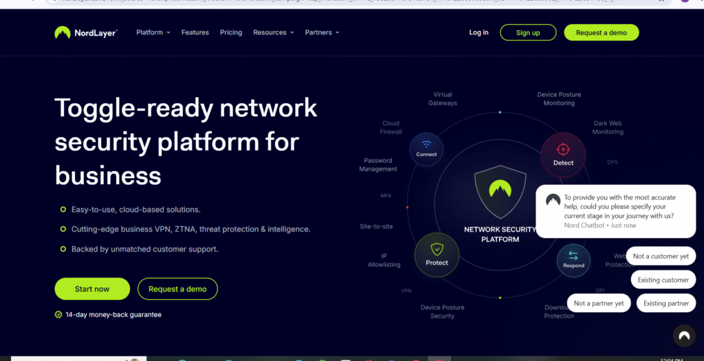This screenshot has height=361, width=704.
Task: Click the Toggle-ready network security headline
Action: 186,142
